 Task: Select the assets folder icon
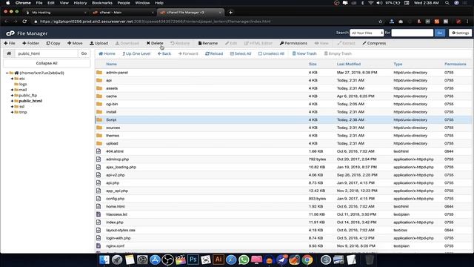click(99, 88)
